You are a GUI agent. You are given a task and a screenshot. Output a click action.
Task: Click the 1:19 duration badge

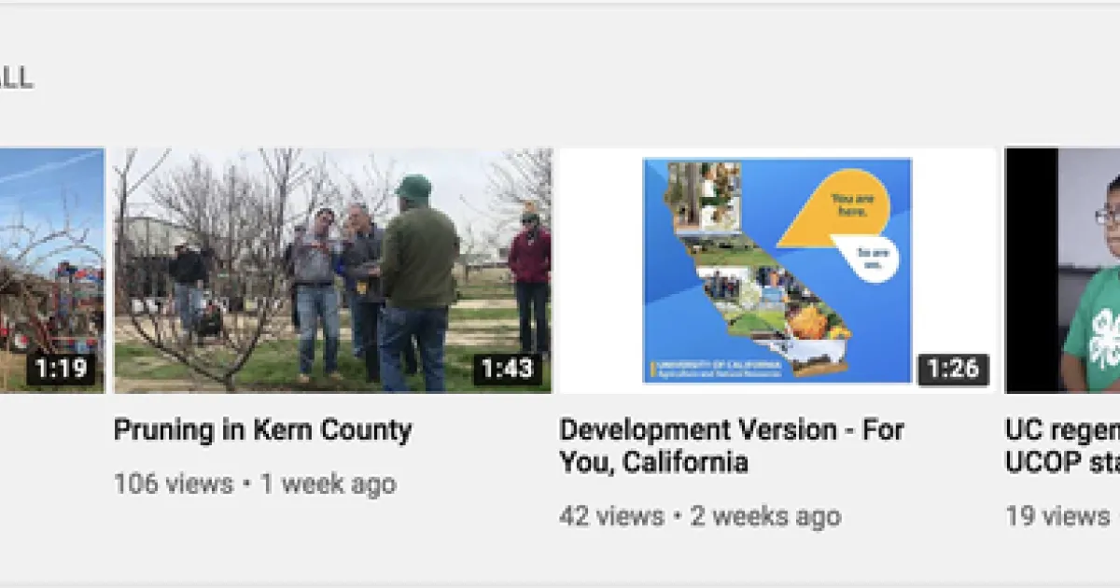[x=62, y=369]
